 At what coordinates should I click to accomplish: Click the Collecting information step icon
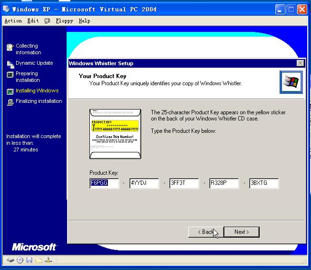[10, 47]
